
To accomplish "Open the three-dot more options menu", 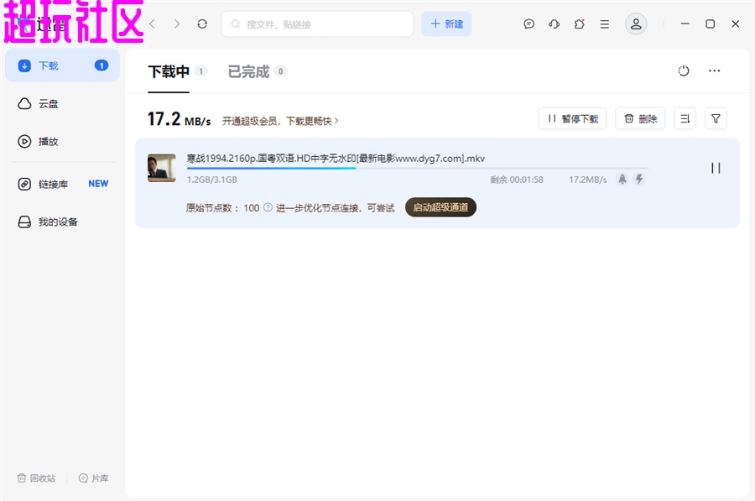I will click(x=714, y=70).
